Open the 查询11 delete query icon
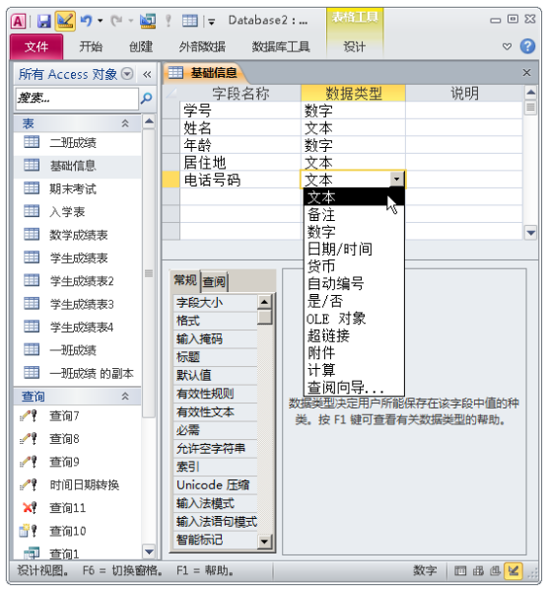 pos(30,507)
